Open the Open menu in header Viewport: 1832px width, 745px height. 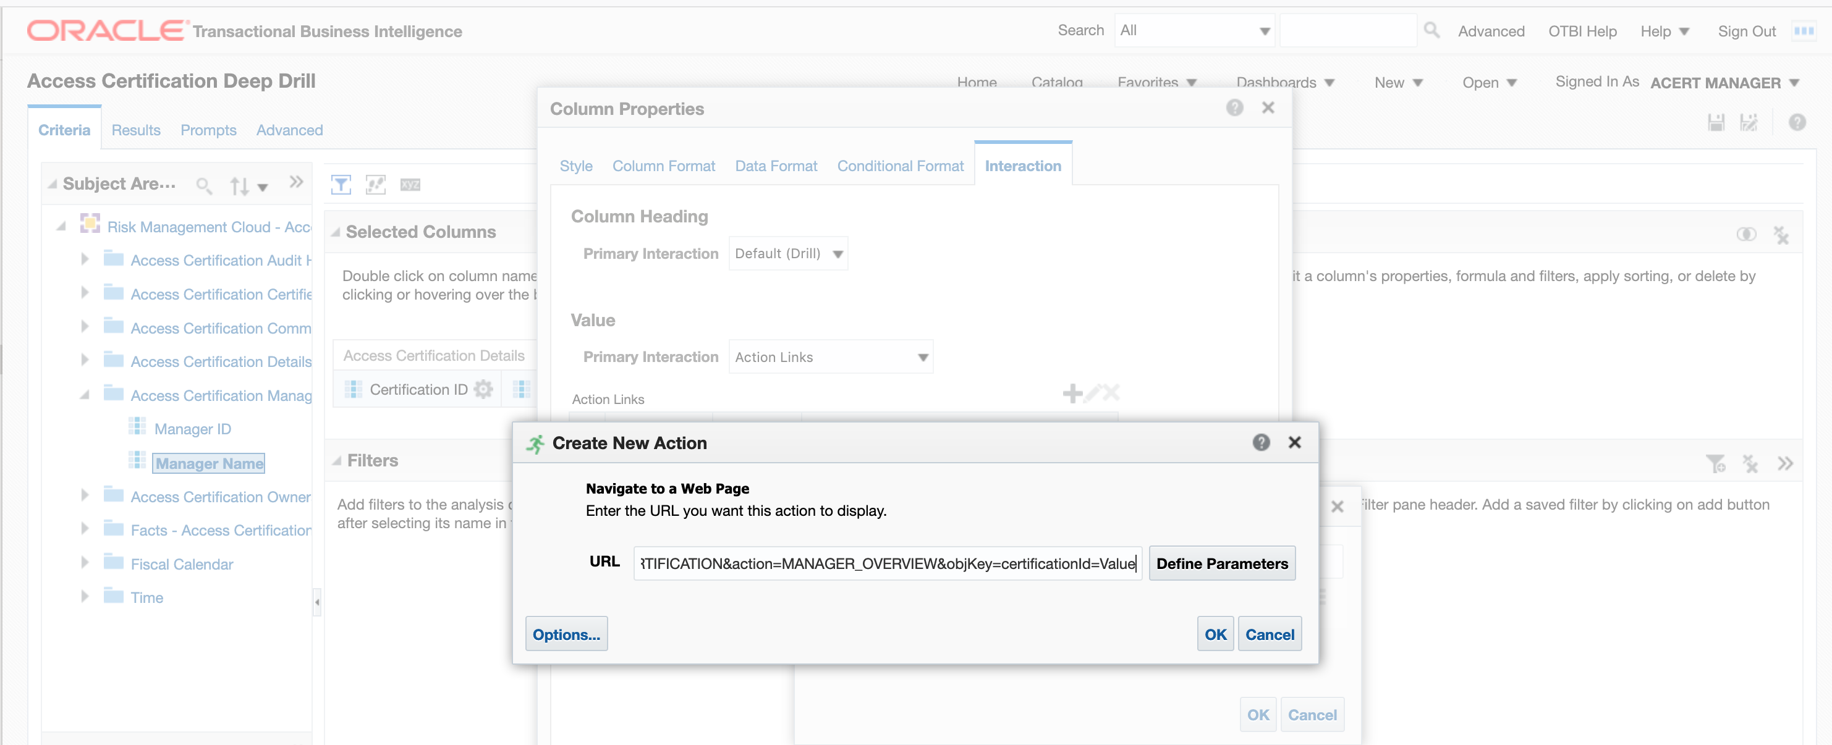(1489, 82)
